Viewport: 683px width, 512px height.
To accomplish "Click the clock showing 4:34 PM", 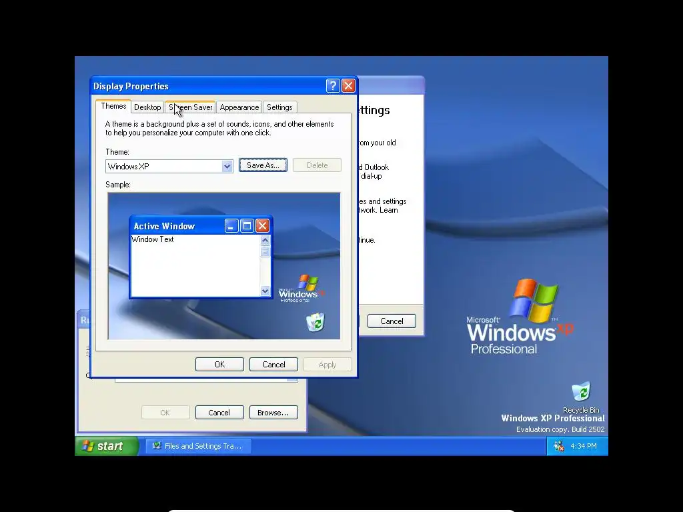I will (x=583, y=446).
